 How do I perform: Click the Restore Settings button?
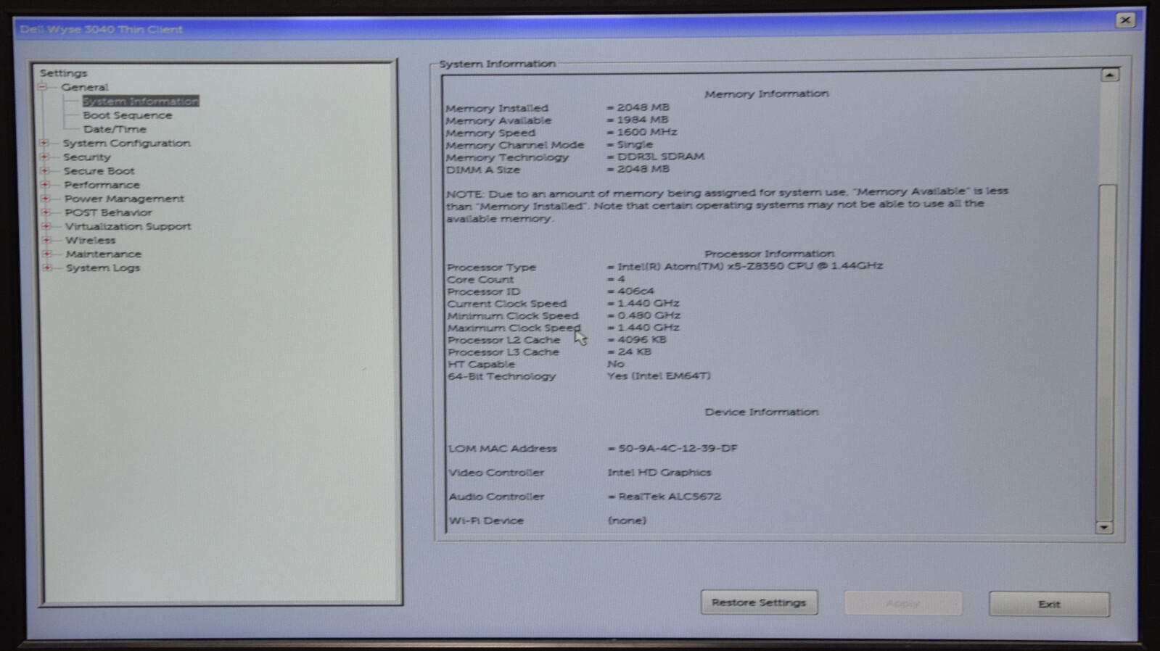[x=759, y=602]
